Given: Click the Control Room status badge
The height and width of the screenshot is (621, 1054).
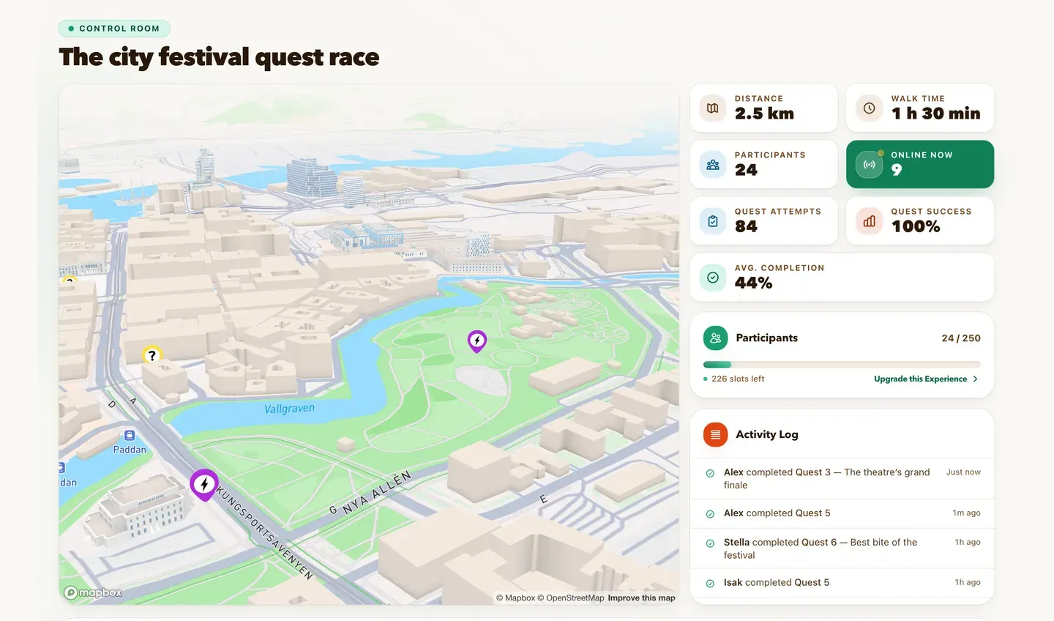Looking at the screenshot, I should click(114, 29).
